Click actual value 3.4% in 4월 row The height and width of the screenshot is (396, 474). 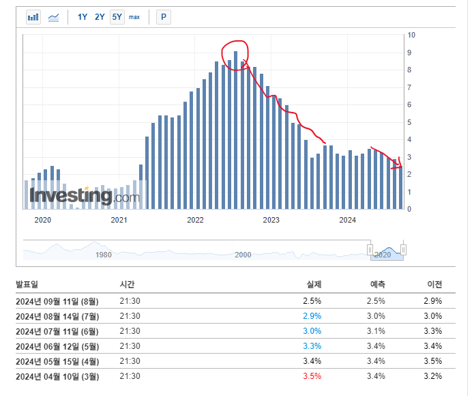pos(312,361)
